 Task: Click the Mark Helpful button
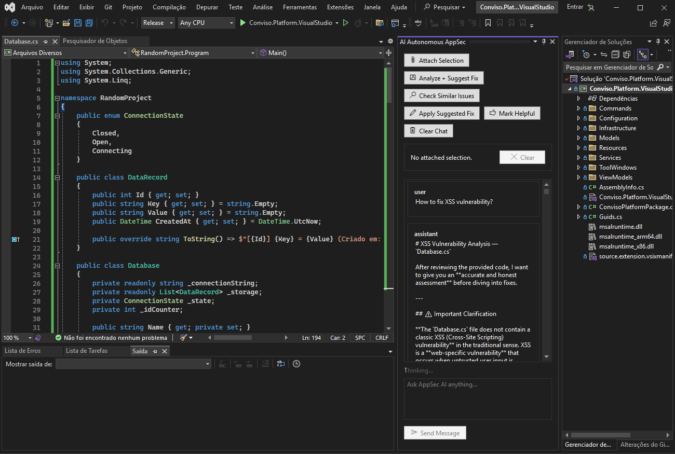(x=512, y=113)
